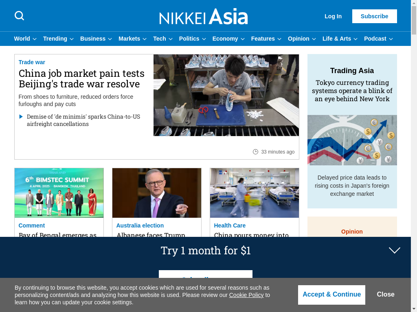Collapse the subscription banner with the chevron
This screenshot has height=312, width=417.
pyautogui.click(x=394, y=250)
